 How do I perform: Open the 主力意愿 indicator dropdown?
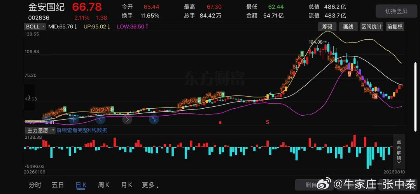click(40, 131)
